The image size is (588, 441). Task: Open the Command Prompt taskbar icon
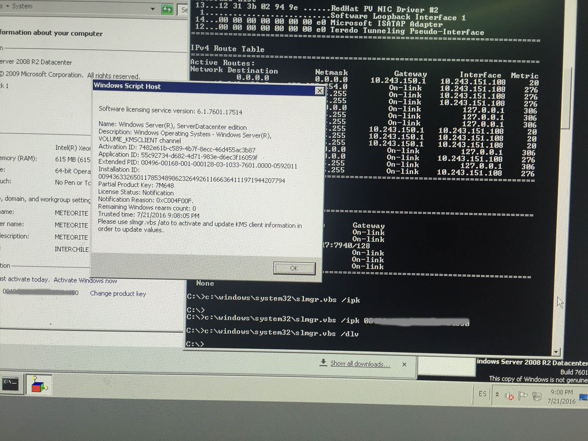[10, 383]
